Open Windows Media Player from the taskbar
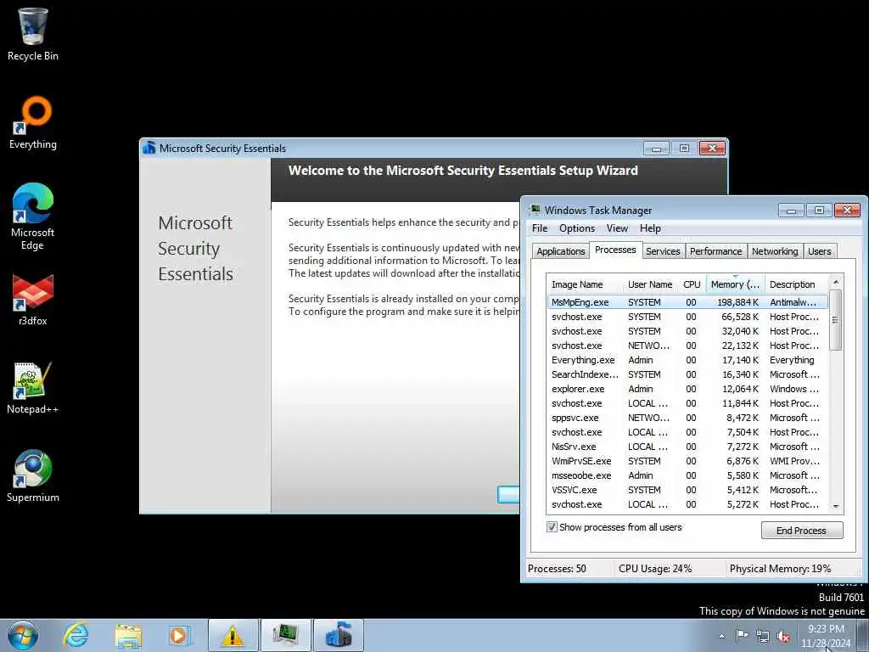This screenshot has width=869, height=652. (180, 635)
